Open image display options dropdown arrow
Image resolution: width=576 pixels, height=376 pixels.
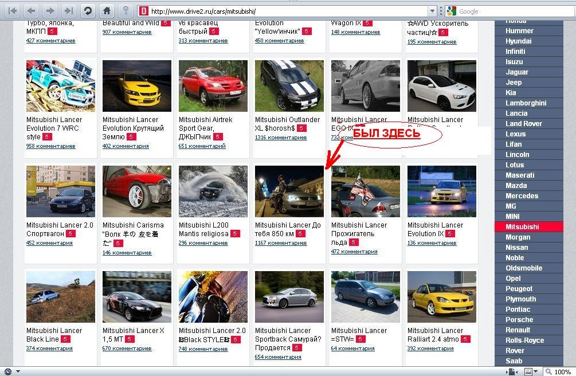click(x=535, y=372)
